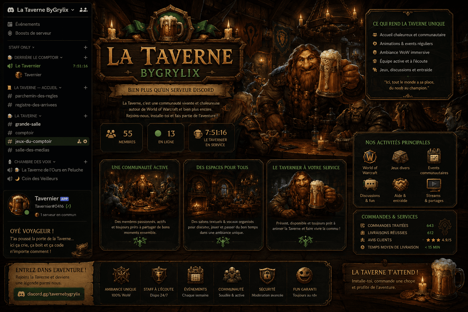Screen dimensions: 468x312
Task: Click the World of Warcraft activity icon
Action: click(370, 157)
